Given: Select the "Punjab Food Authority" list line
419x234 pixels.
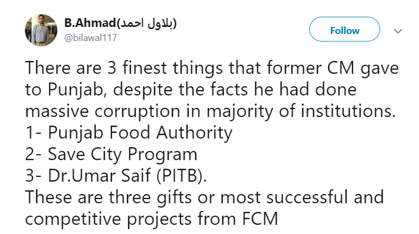Looking at the screenshot, I should tap(129, 133).
